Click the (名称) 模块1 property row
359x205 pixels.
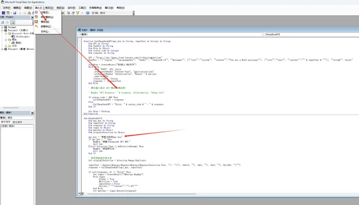pyautogui.click(x=17, y=126)
